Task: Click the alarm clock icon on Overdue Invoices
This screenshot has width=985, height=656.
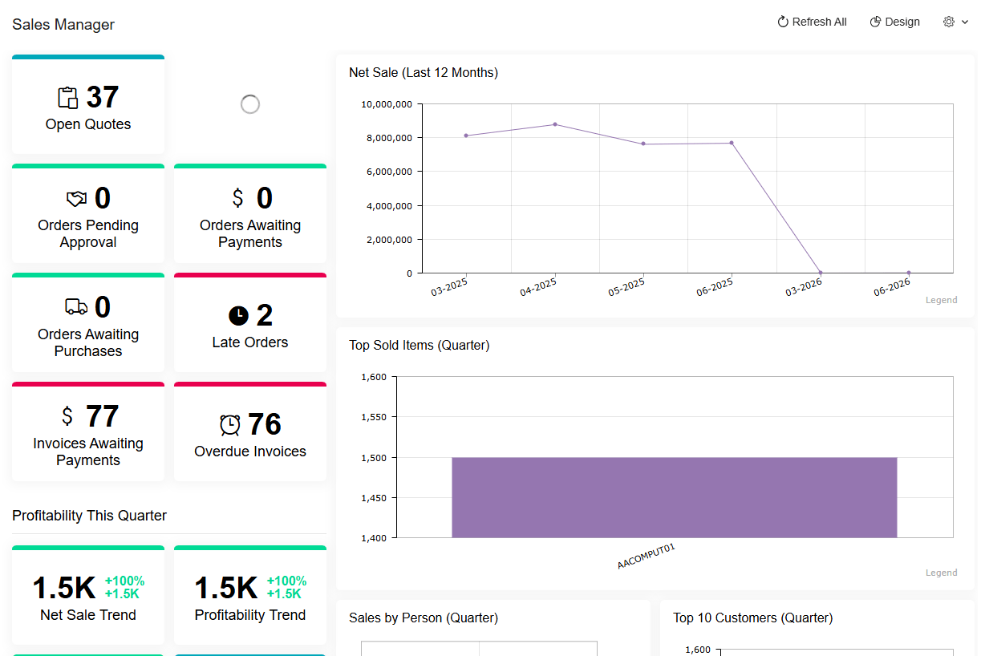Action: 230,424
